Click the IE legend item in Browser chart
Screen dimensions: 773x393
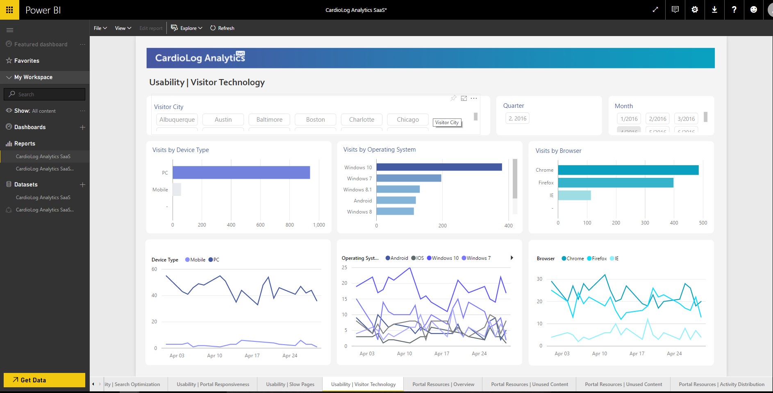pos(614,259)
